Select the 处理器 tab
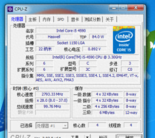The height and width of the screenshot is (138, 155). point(17,19)
